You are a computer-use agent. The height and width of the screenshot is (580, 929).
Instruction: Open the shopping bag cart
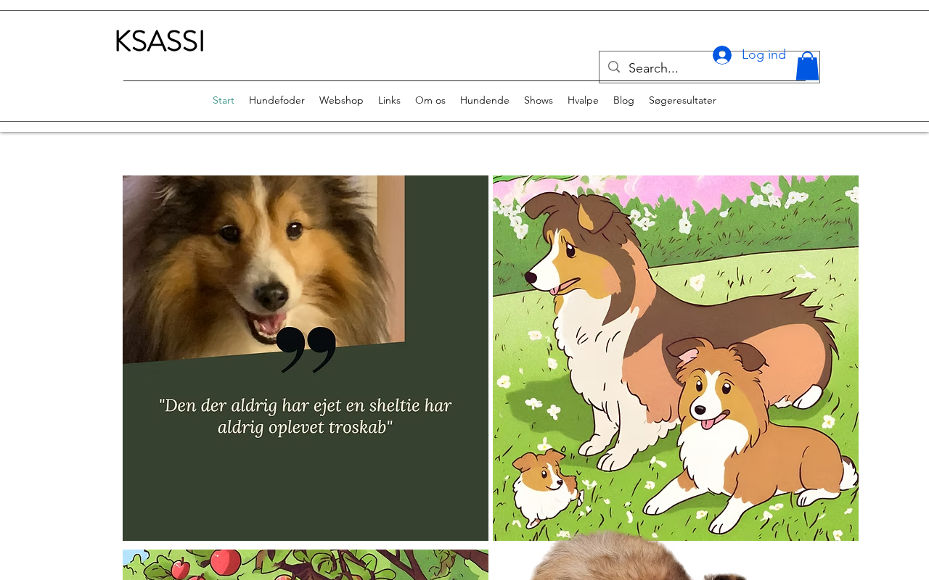(x=807, y=67)
